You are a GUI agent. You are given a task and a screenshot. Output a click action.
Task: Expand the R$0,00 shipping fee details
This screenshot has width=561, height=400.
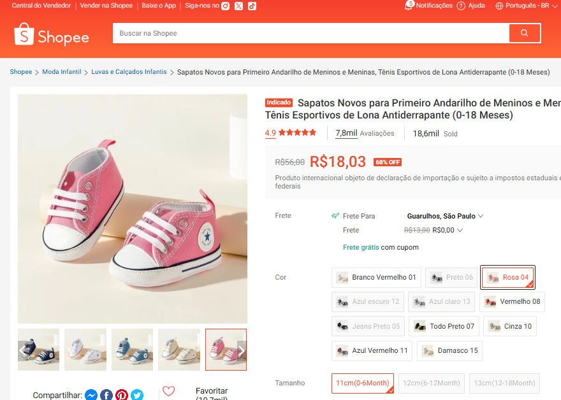pos(447,230)
